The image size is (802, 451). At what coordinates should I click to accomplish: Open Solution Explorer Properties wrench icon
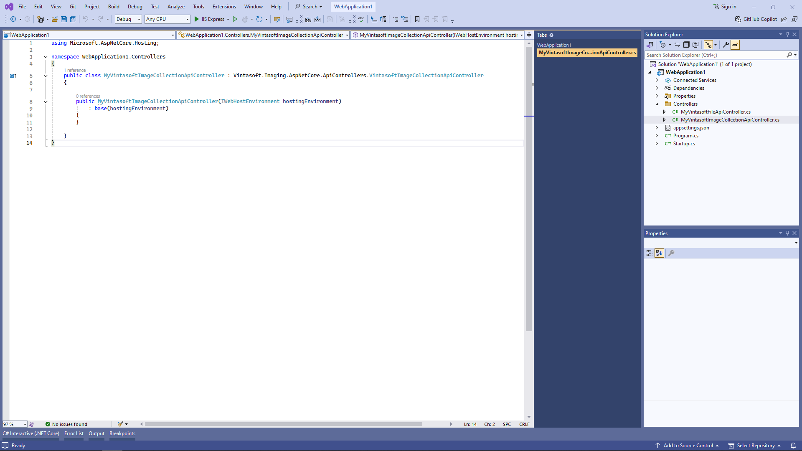(x=726, y=45)
